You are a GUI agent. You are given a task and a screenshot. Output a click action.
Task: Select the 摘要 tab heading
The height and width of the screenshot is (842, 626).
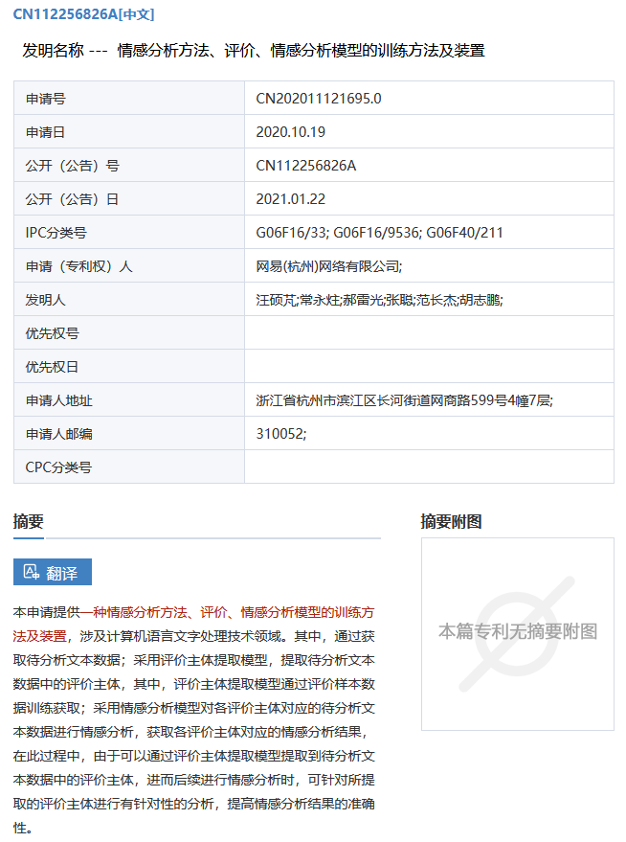pyautogui.click(x=29, y=521)
